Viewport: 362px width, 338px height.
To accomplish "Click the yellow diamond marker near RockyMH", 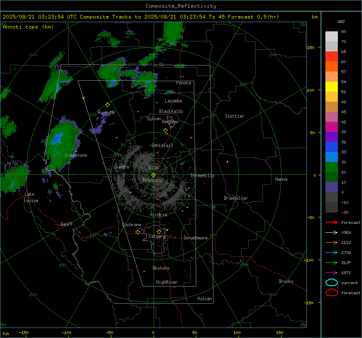I will click(x=107, y=105).
